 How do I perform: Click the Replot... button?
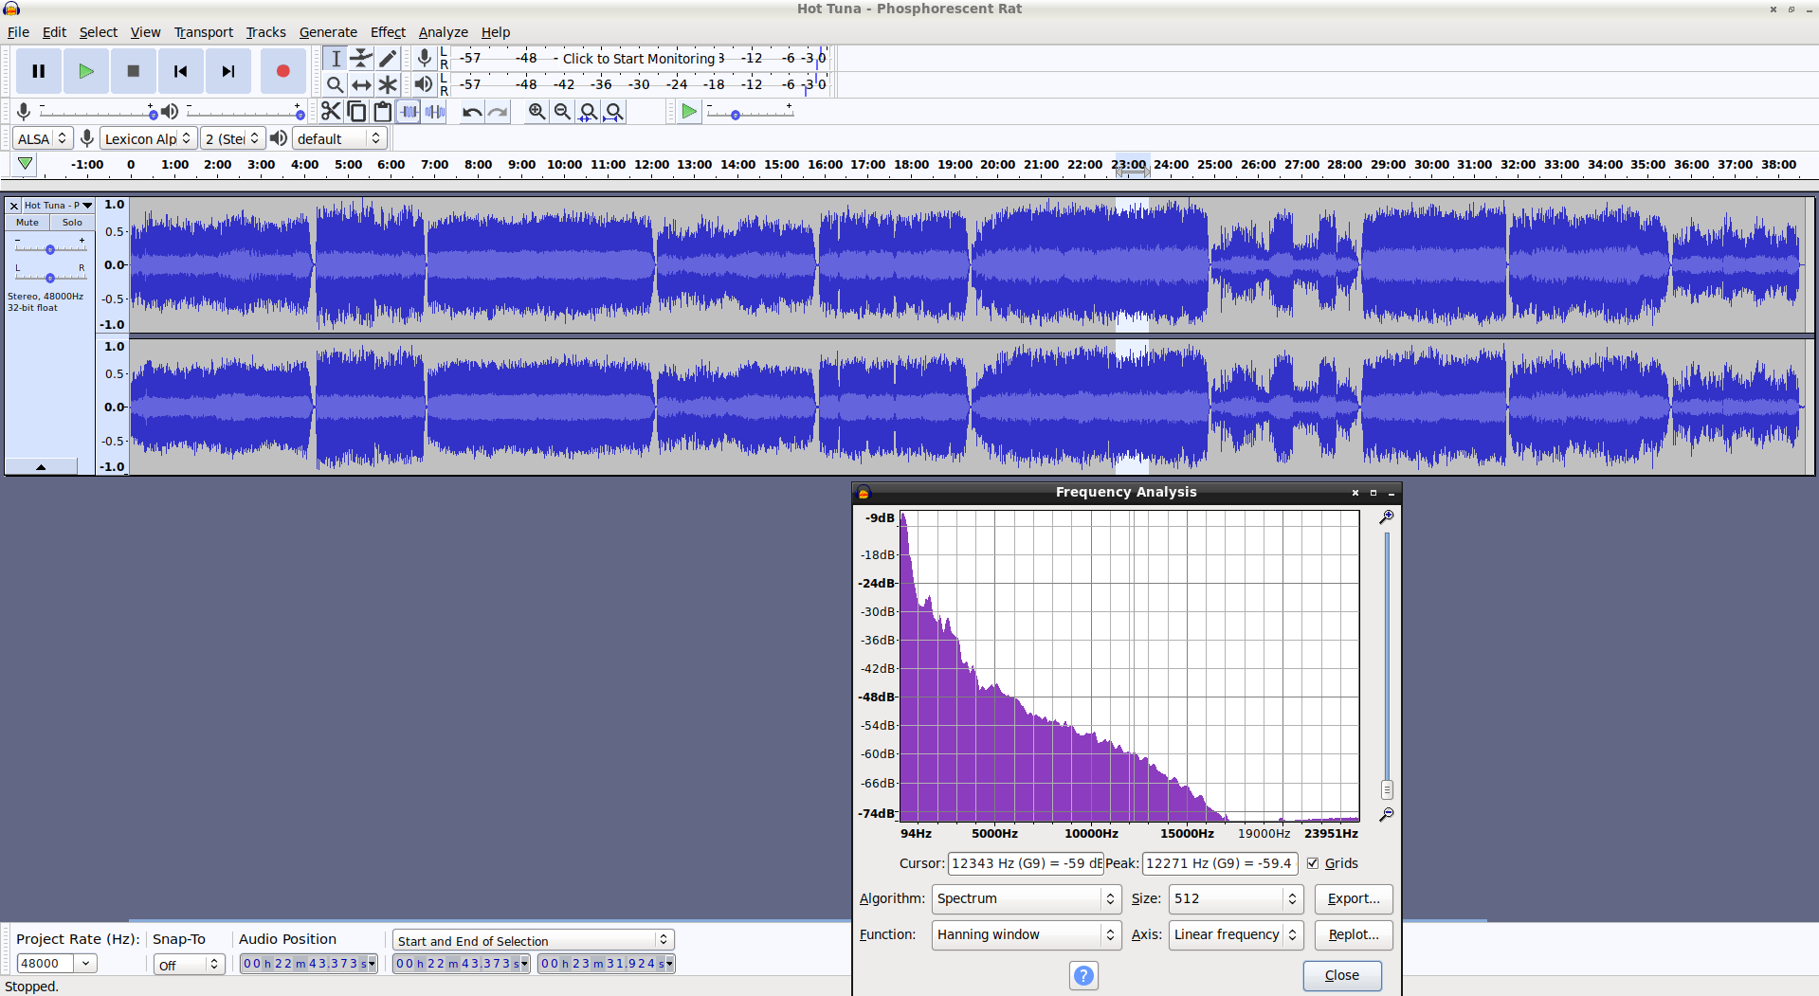click(1354, 934)
